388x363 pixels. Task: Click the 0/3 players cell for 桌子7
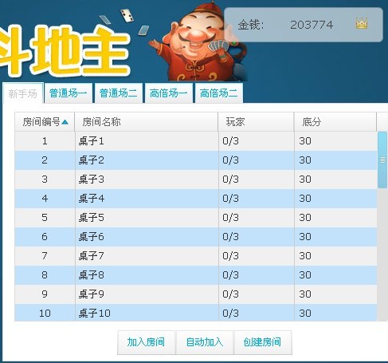tap(257, 256)
